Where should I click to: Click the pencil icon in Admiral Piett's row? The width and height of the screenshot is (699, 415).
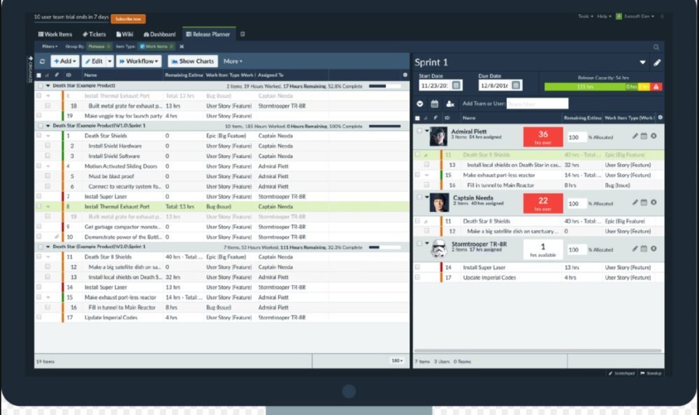(x=635, y=136)
